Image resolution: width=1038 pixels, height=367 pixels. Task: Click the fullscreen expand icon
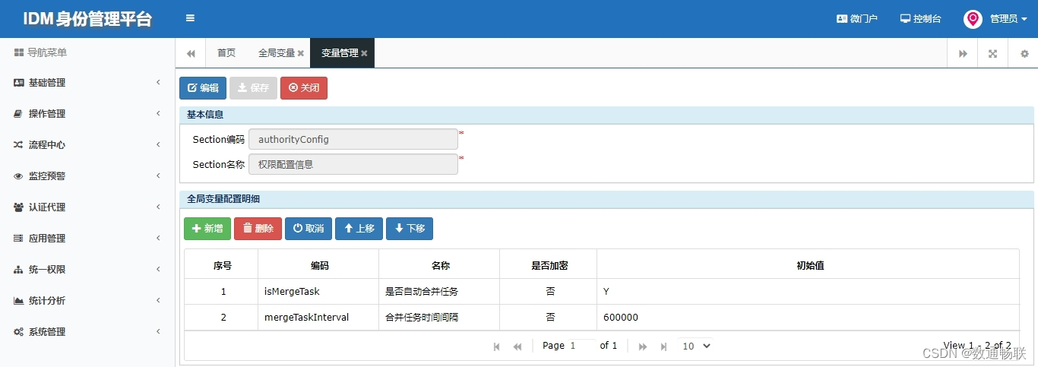pyautogui.click(x=992, y=53)
